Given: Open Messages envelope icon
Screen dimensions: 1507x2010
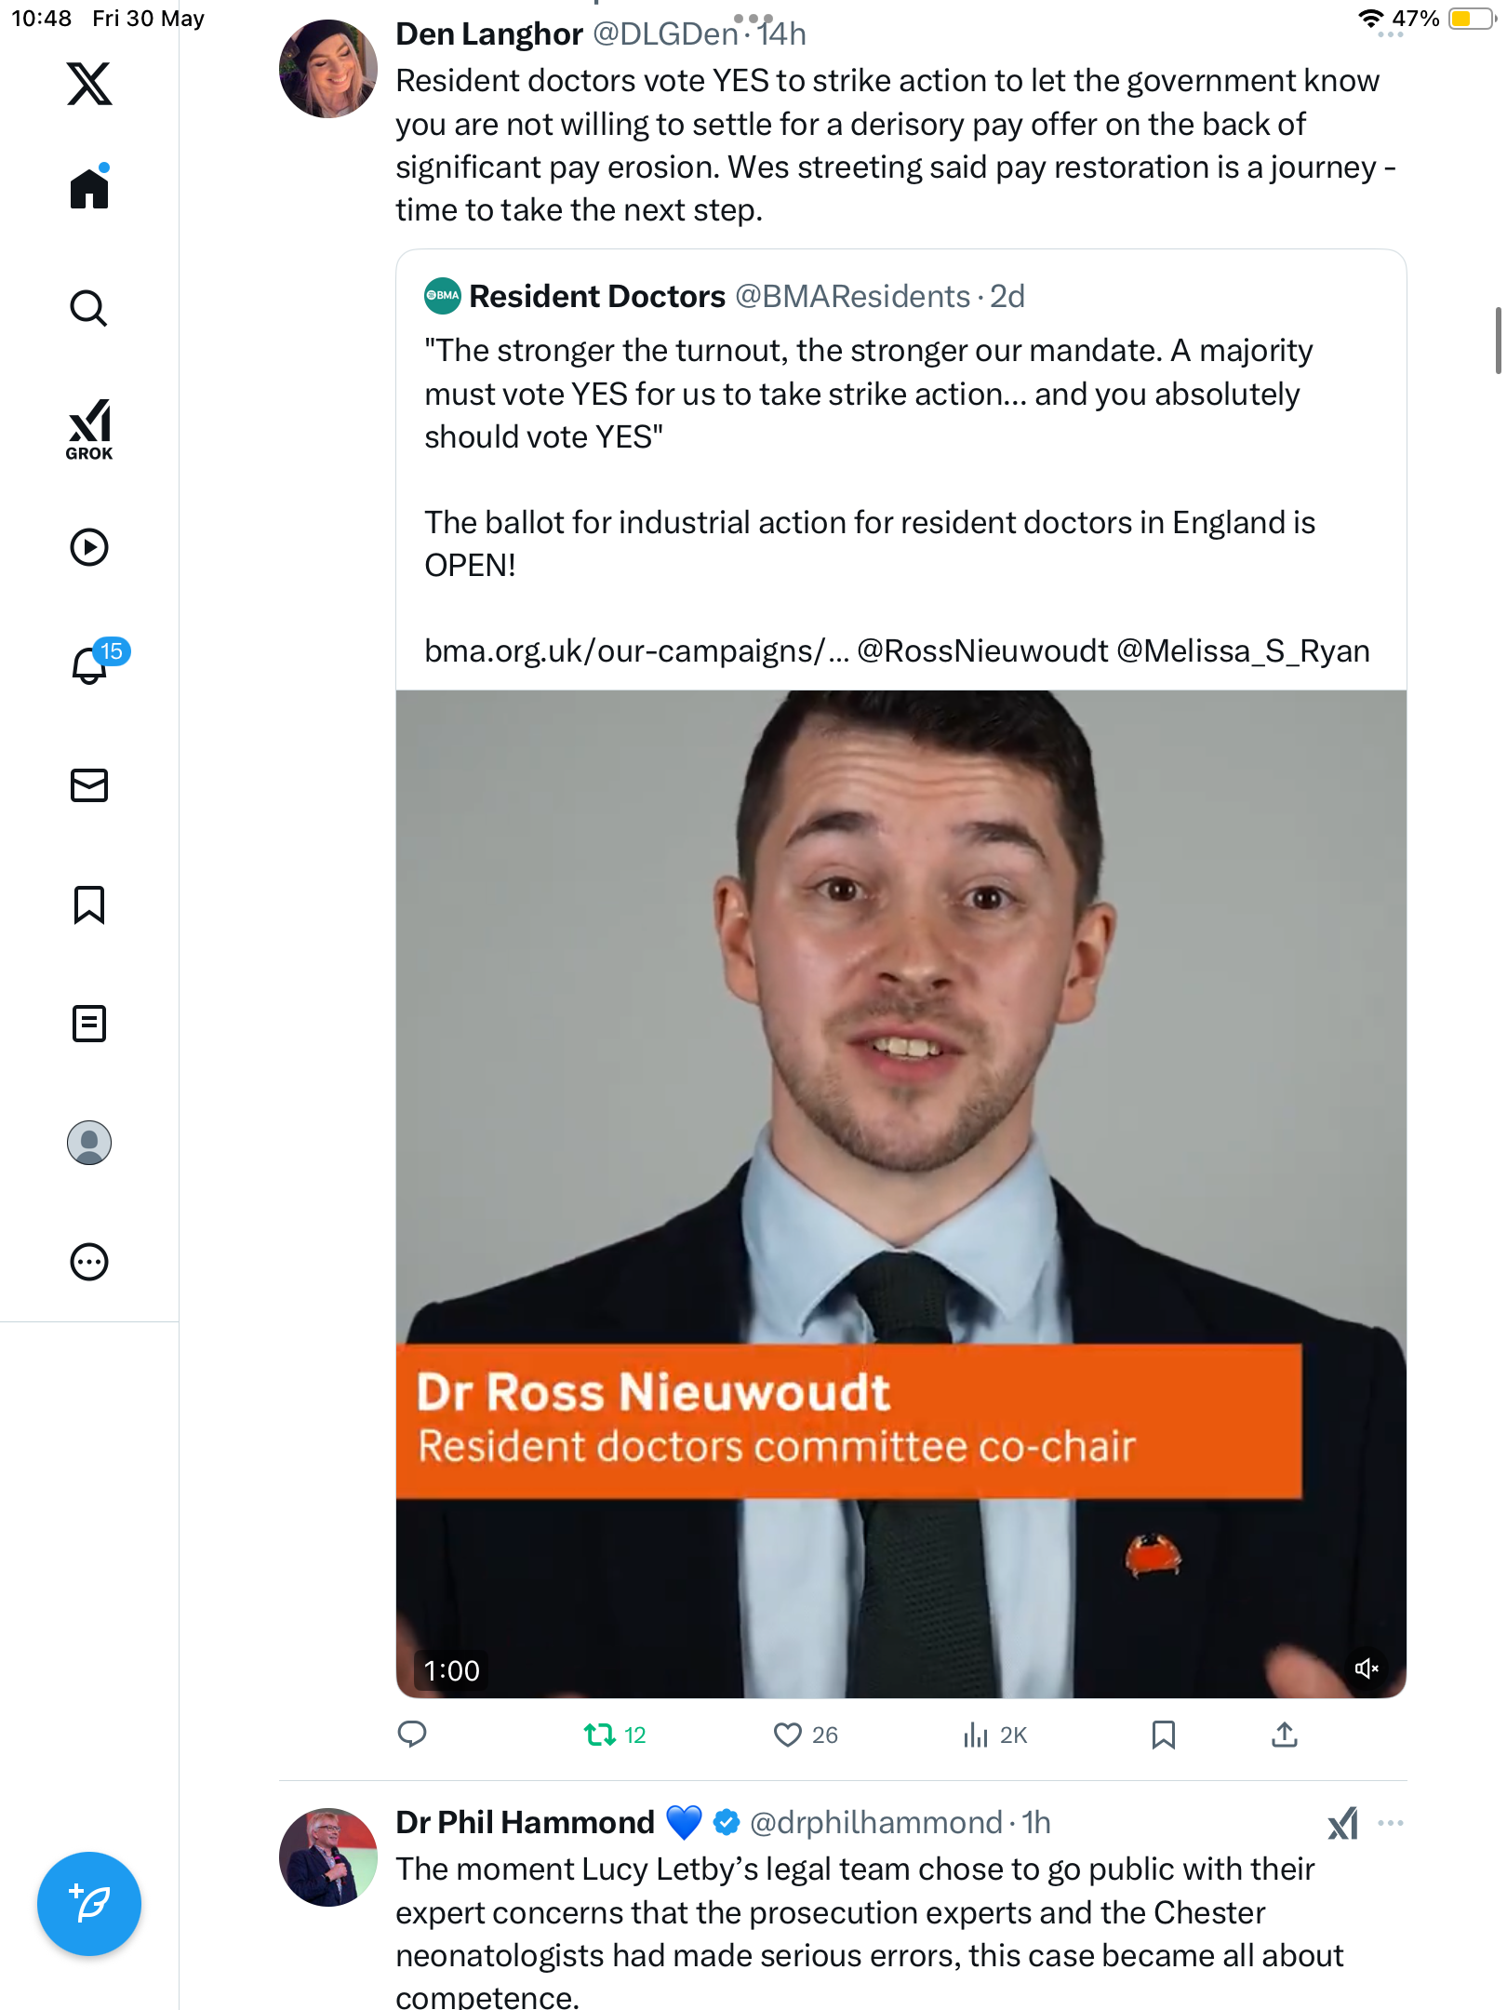Looking at the screenshot, I should (x=89, y=785).
